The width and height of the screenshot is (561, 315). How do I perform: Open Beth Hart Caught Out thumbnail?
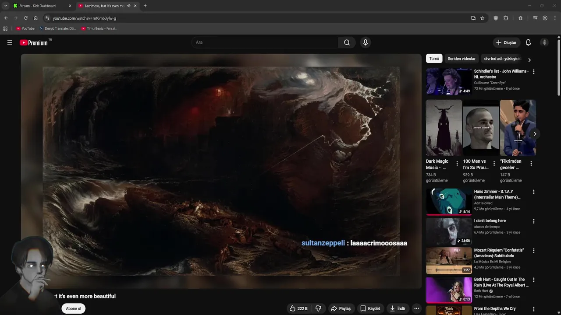pyautogui.click(x=448, y=290)
